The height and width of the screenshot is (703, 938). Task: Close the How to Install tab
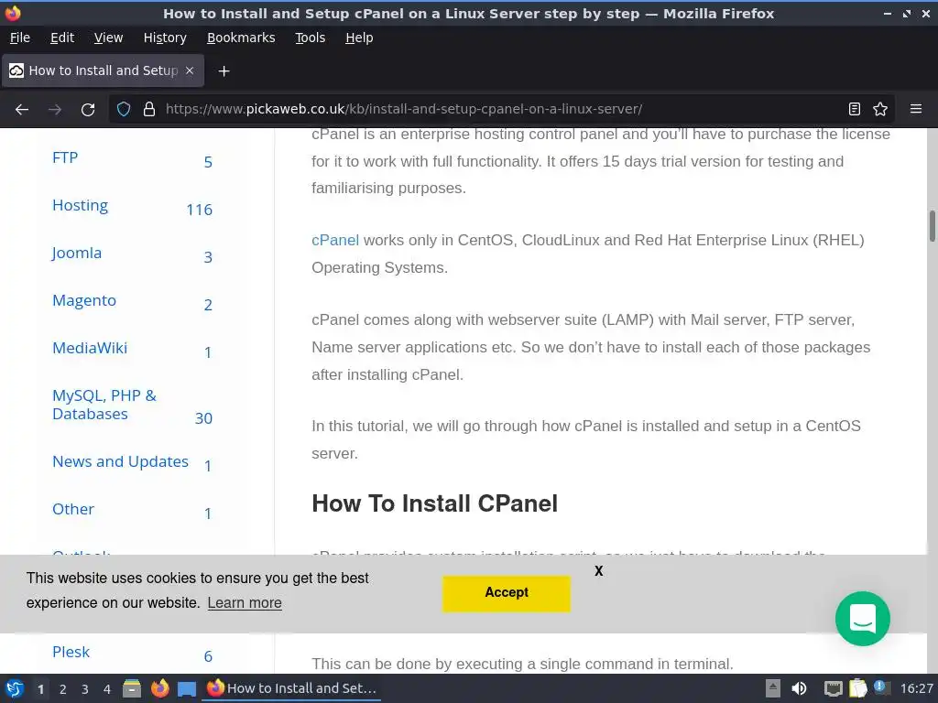pos(190,70)
